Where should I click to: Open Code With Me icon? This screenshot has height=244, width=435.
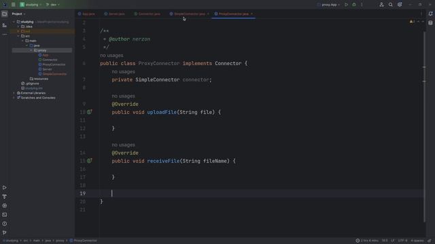click(x=381, y=5)
